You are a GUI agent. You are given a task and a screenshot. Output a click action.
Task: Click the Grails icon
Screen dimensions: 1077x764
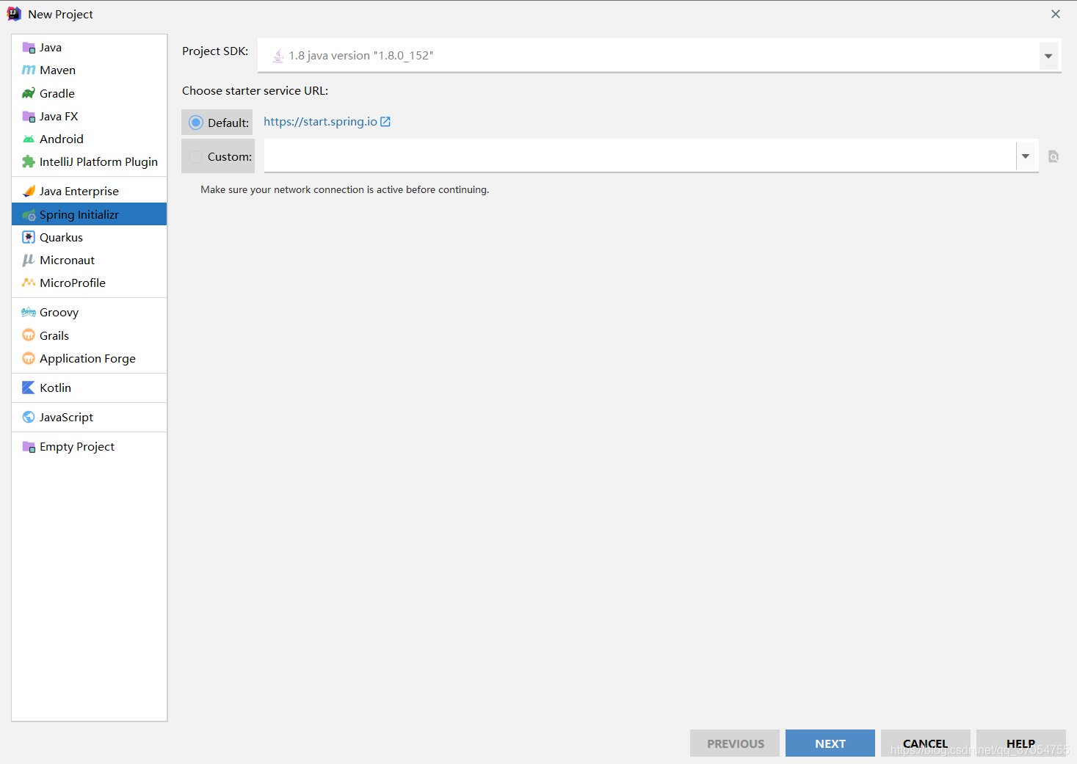[29, 335]
